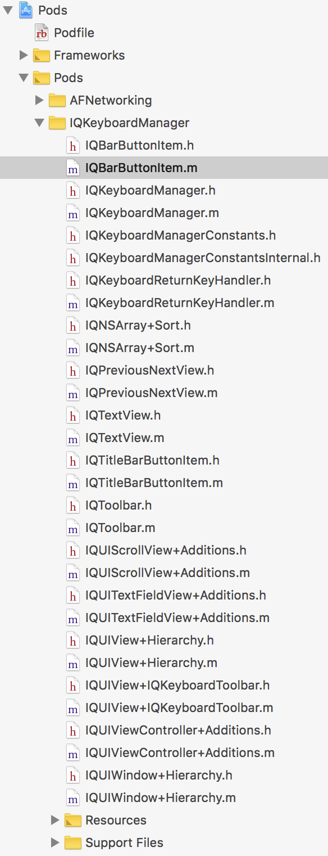Select IQTitleBarButtonItem.h in the list

[152, 460]
